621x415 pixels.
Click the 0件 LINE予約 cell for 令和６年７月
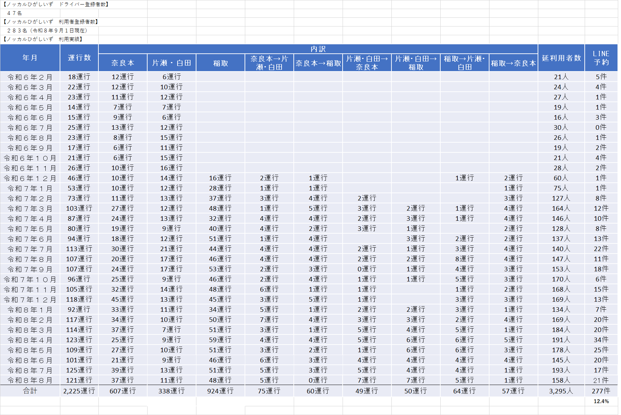pyautogui.click(x=601, y=127)
